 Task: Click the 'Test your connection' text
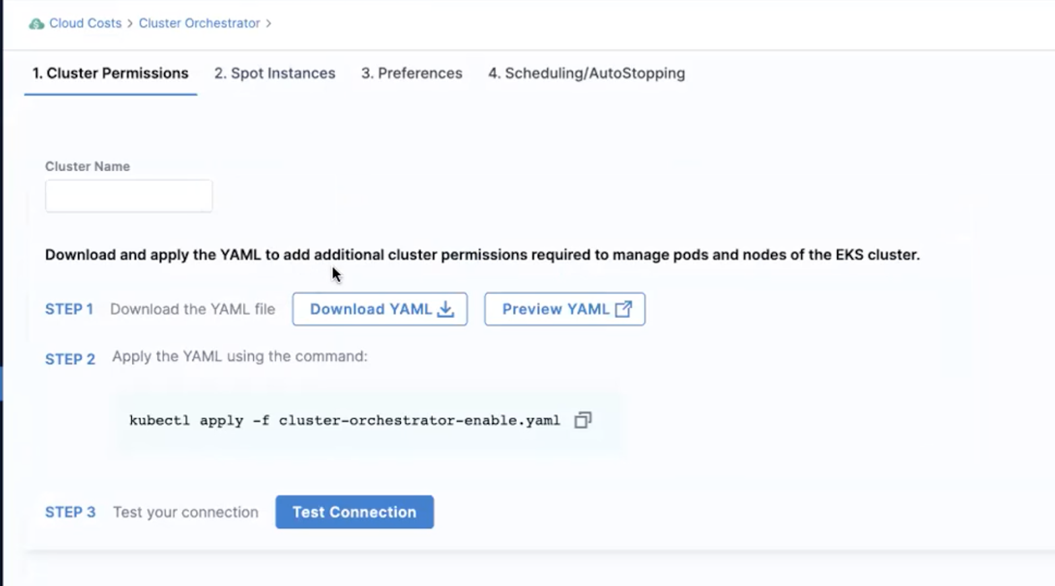(x=186, y=512)
